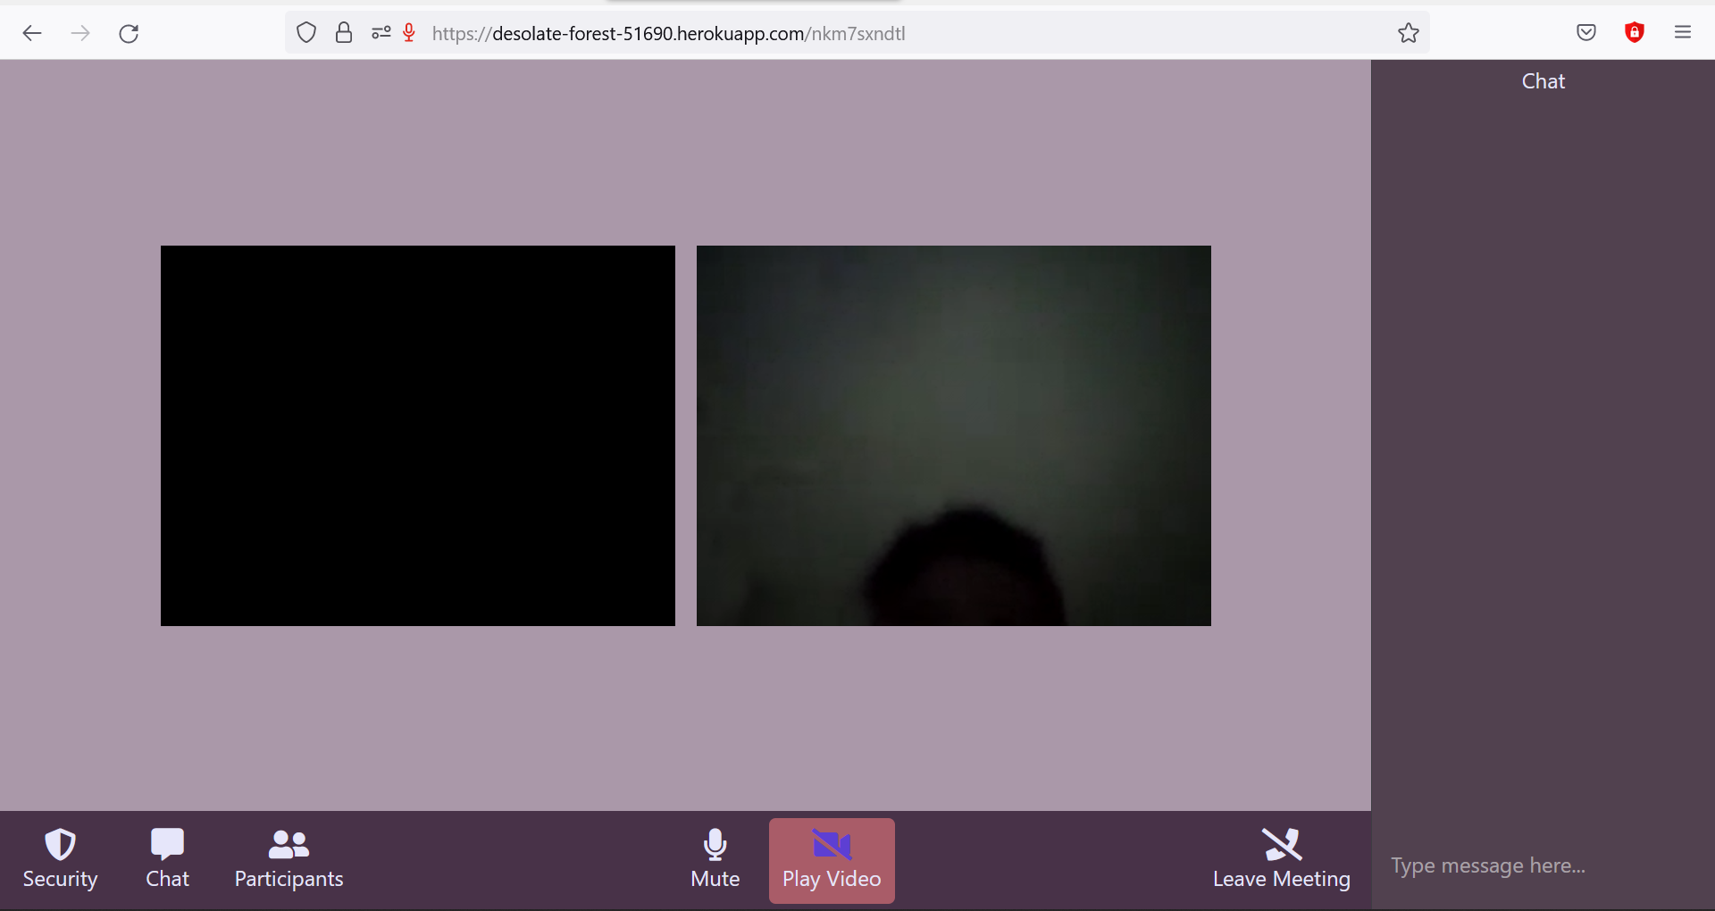Bookmark this page with the star
This screenshot has height=911, width=1715.
(x=1408, y=33)
